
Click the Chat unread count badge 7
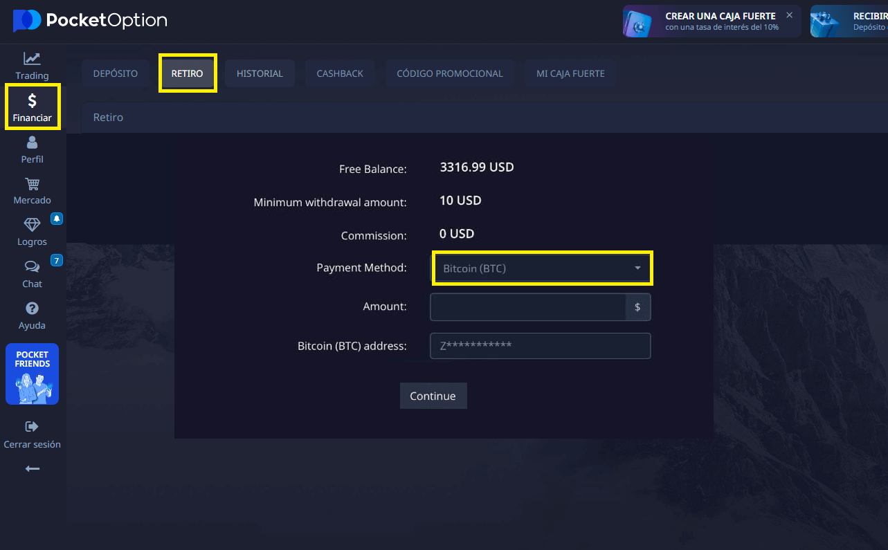57,261
